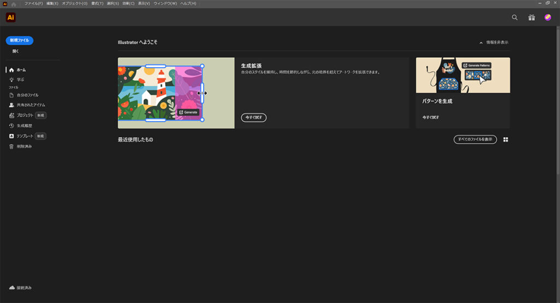Open the ファイル(F) menu
The width and height of the screenshot is (560, 303).
coord(33,3)
